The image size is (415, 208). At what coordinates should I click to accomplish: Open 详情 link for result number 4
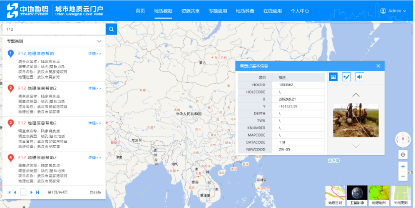(x=94, y=158)
